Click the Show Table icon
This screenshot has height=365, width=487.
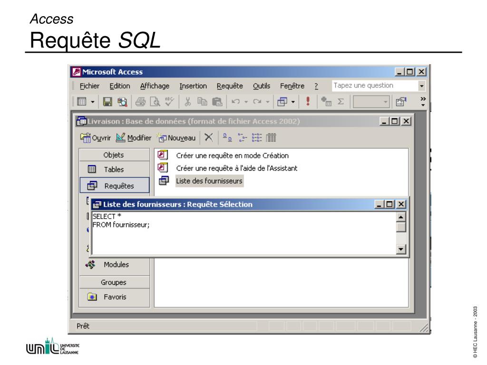[x=326, y=102]
